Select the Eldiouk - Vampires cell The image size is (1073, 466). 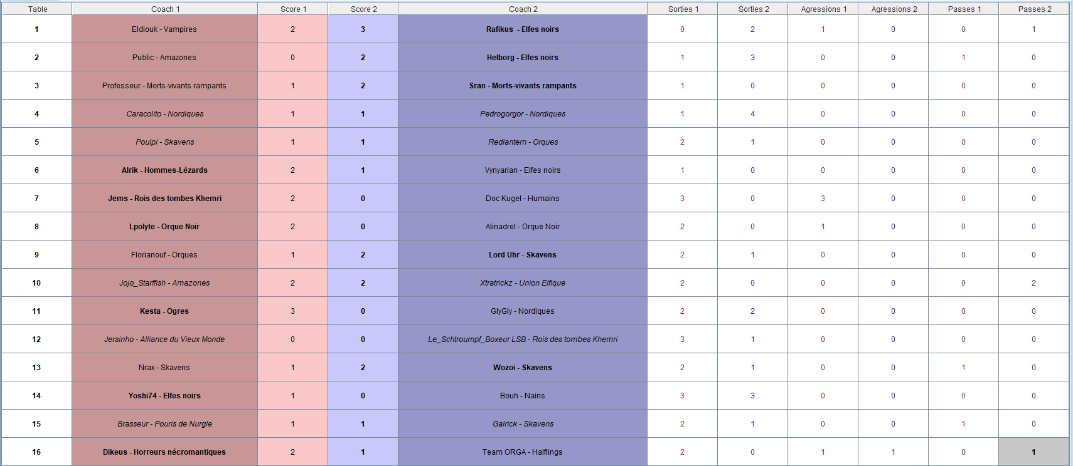point(164,29)
